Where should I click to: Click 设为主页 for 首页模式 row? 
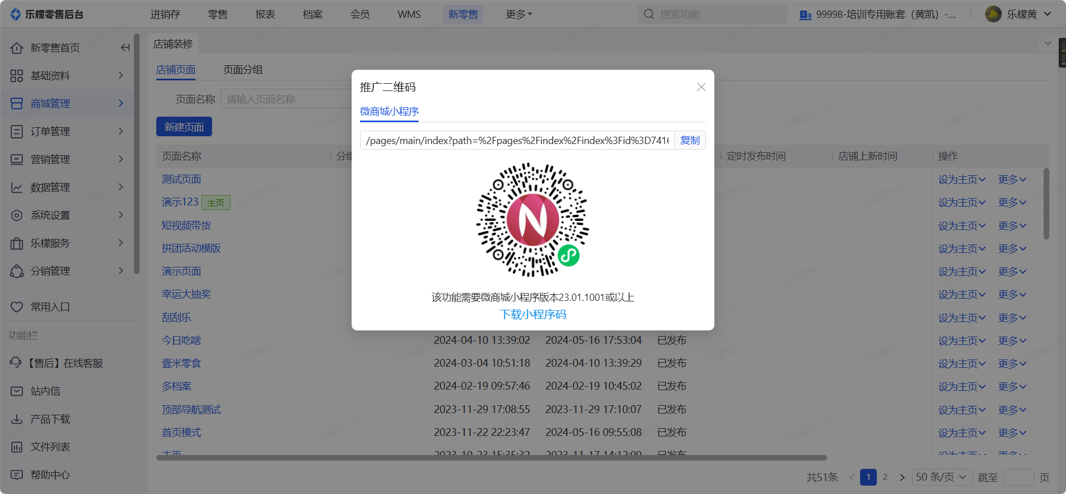click(962, 433)
